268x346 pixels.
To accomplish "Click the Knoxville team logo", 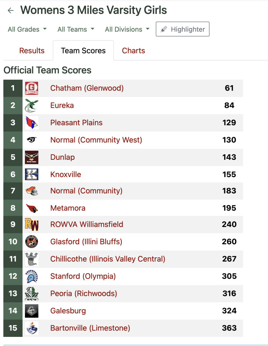I will pos(32,174).
